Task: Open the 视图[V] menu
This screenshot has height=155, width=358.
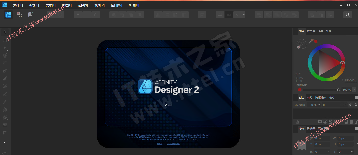Action: pos(99,5)
